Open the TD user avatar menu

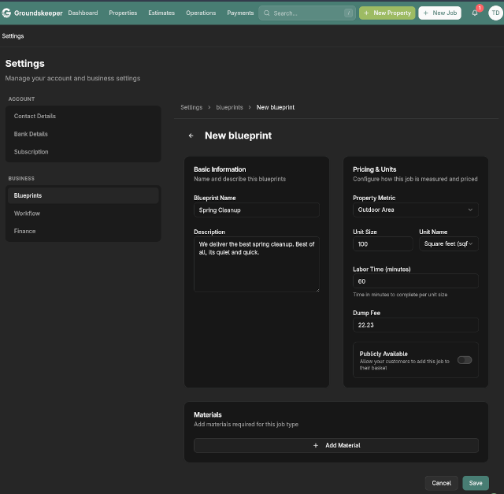pos(495,13)
